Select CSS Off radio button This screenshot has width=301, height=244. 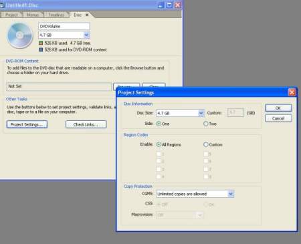click(159, 205)
